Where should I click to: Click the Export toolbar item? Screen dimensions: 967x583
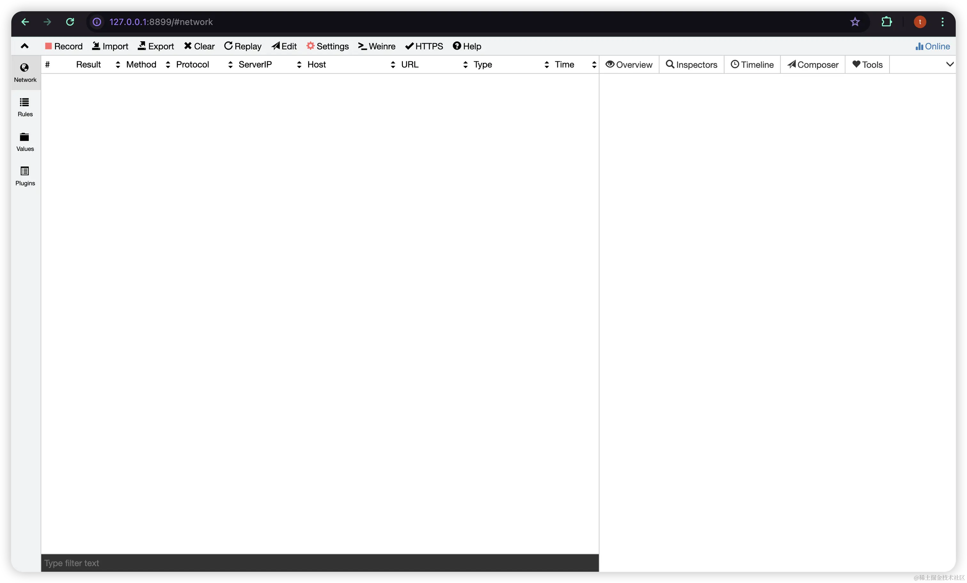coord(156,46)
